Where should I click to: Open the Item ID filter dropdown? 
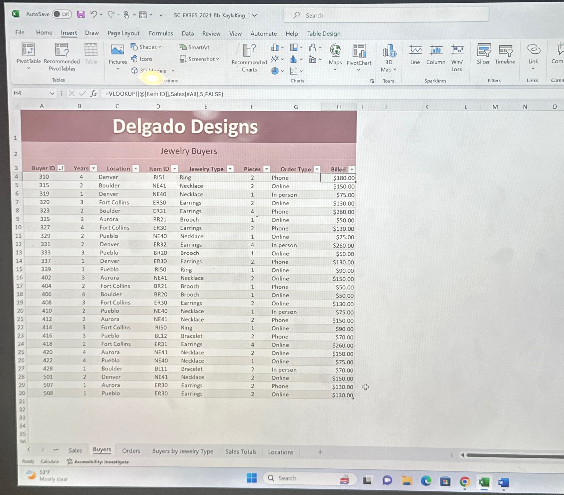click(174, 169)
